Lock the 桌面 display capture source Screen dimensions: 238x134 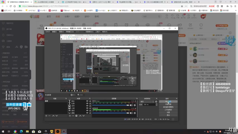click(90, 113)
